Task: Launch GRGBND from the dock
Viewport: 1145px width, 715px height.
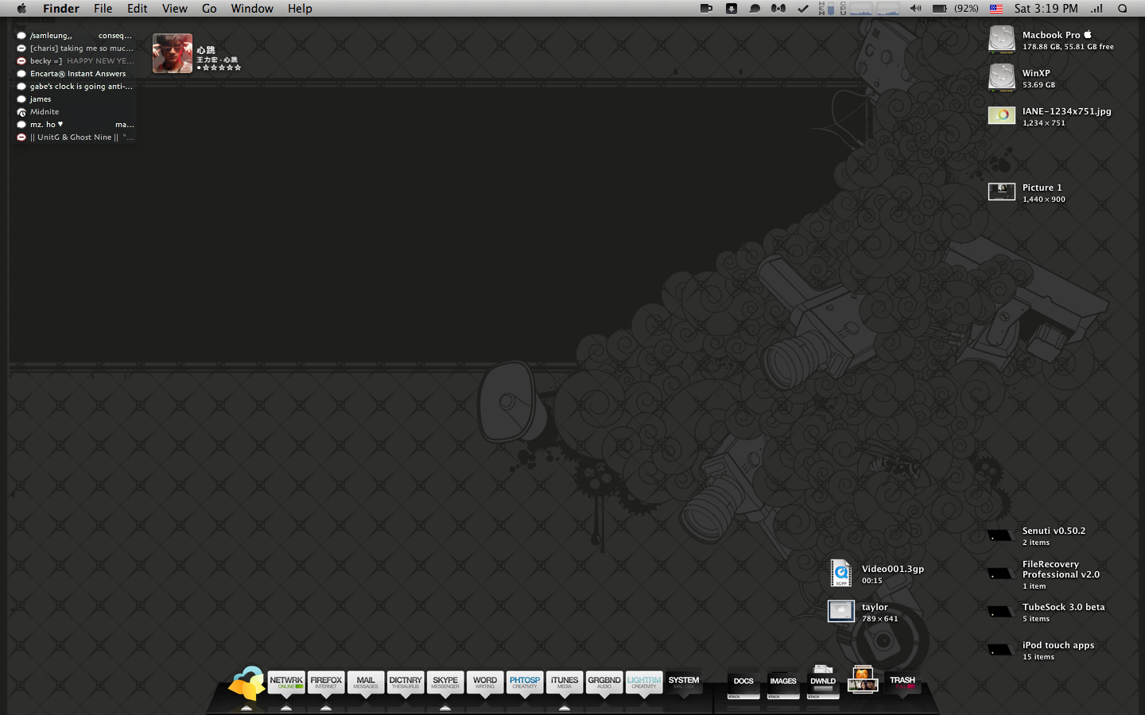Action: tap(604, 682)
